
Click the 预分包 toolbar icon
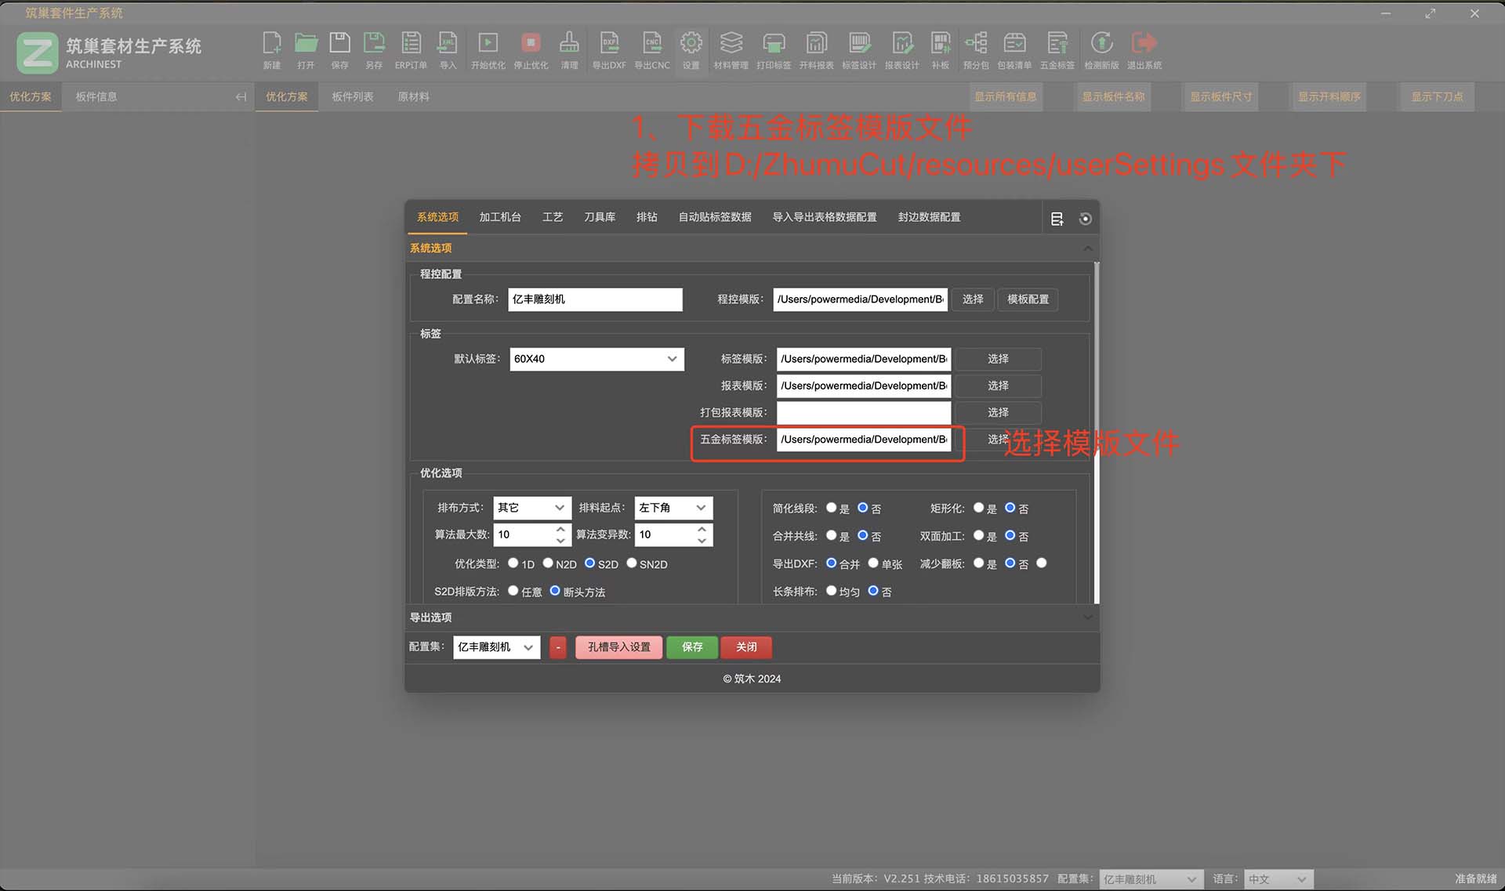point(976,50)
